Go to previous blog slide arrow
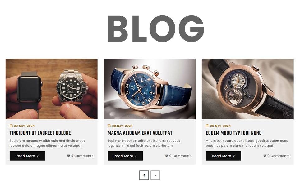This screenshot has width=300, height=186. click(144, 175)
